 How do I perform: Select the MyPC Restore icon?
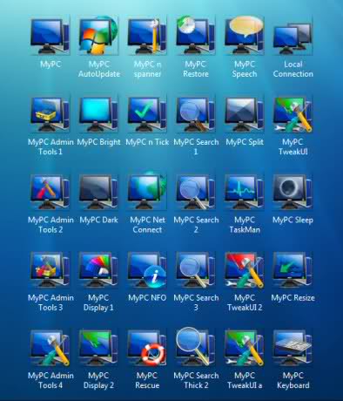tap(195, 36)
